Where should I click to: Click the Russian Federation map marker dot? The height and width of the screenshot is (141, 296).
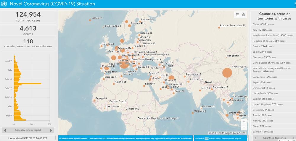[x=219, y=27]
